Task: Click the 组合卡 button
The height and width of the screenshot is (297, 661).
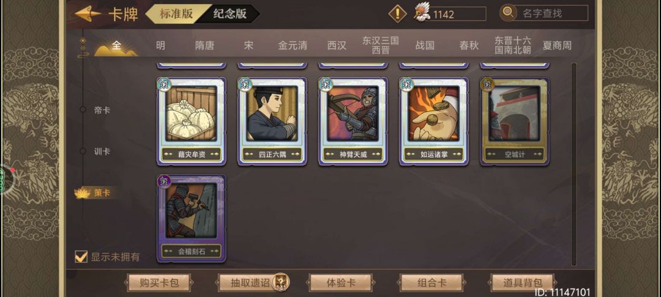Action: [x=431, y=283]
